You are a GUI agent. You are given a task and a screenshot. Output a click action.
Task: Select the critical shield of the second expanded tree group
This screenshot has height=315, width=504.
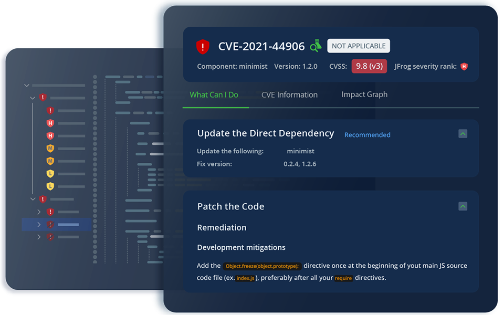(x=43, y=199)
